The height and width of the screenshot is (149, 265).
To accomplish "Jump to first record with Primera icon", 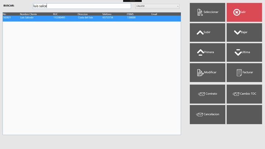I will click(x=200, y=52).
